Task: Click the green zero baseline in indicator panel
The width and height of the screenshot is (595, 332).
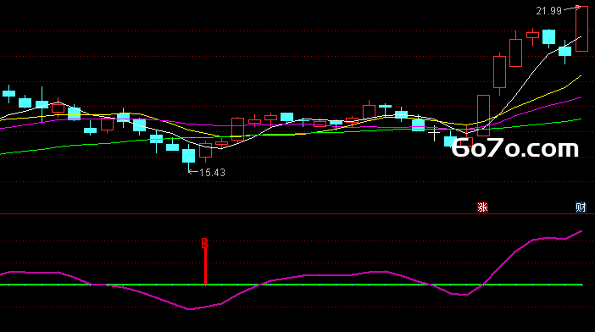Action: 291,285
